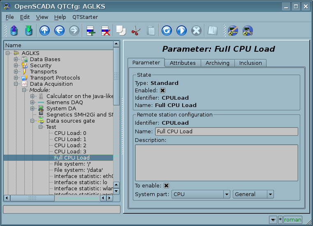Refresh the page with the circular arrow icon
Screen dimensions: 313x226
pos(167,31)
